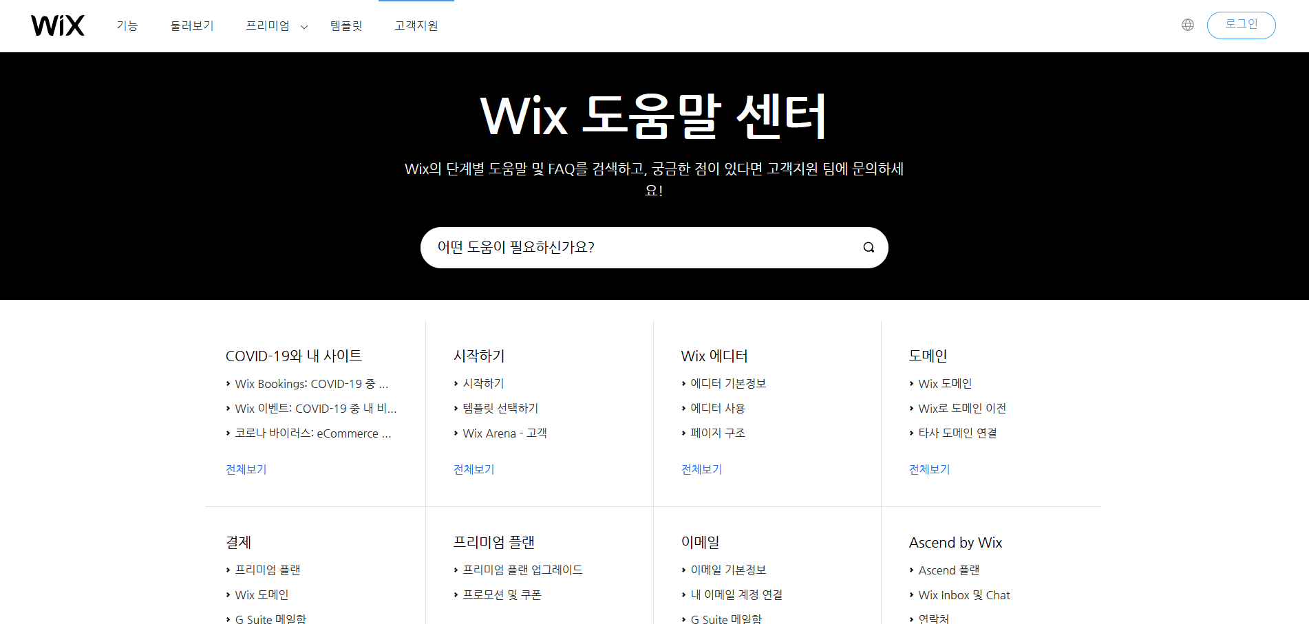The image size is (1309, 624).
Task: Click 전체보기 under Wix 에디터
Action: coord(702,469)
